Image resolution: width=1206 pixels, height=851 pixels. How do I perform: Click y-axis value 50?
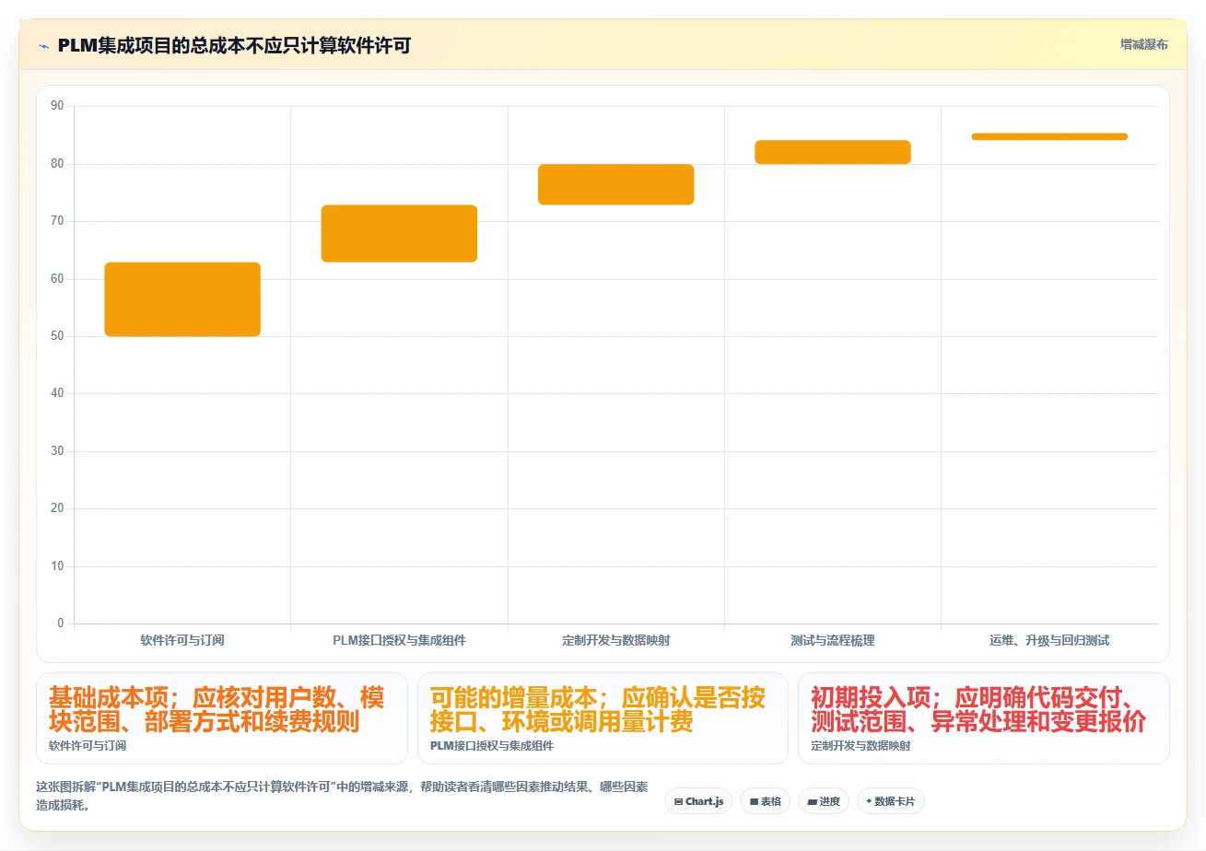tap(57, 336)
